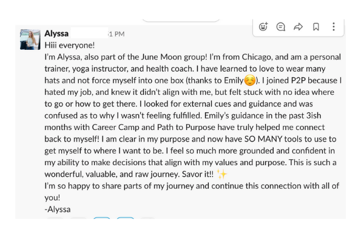Click the sender name Alyssa
Image resolution: width=364 pixels, height=243 pixels.
[x=56, y=33]
